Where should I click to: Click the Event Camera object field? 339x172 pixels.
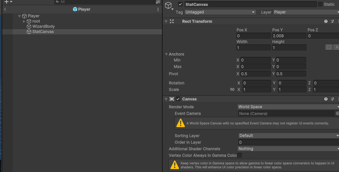(x=286, y=113)
